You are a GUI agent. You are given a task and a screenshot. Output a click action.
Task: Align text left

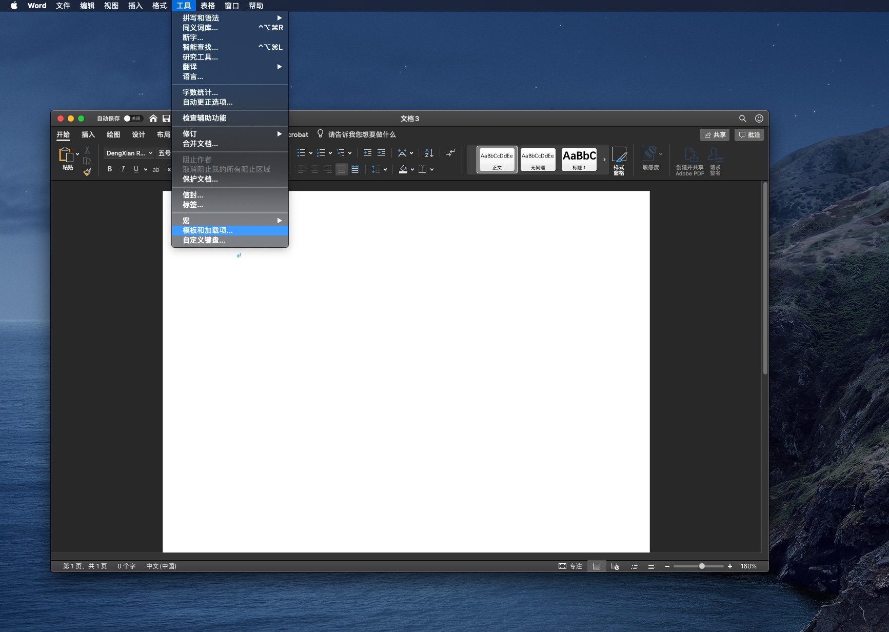(x=301, y=169)
